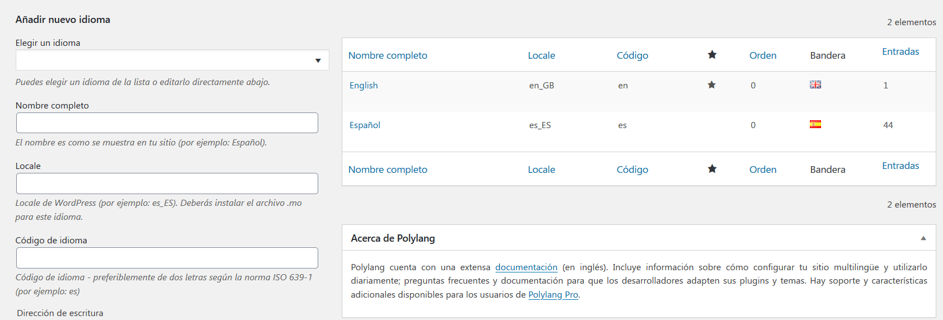Click the Spanish flag in Español row
The image size is (943, 320).
(815, 124)
